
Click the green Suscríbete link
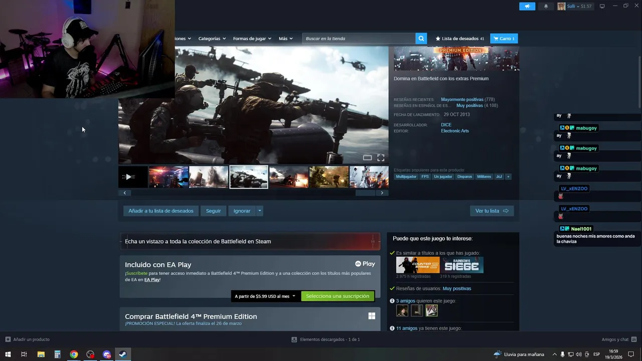pos(136,273)
